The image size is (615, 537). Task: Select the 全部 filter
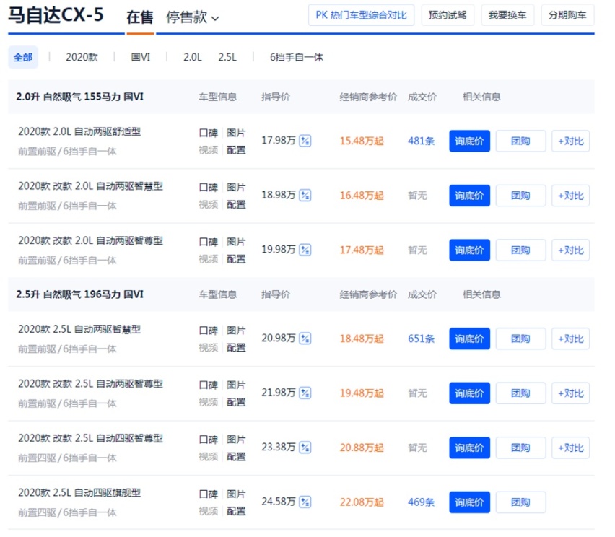pyautogui.click(x=23, y=57)
